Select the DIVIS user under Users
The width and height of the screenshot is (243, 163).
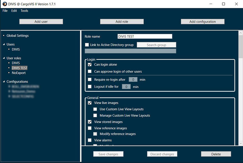(16, 49)
